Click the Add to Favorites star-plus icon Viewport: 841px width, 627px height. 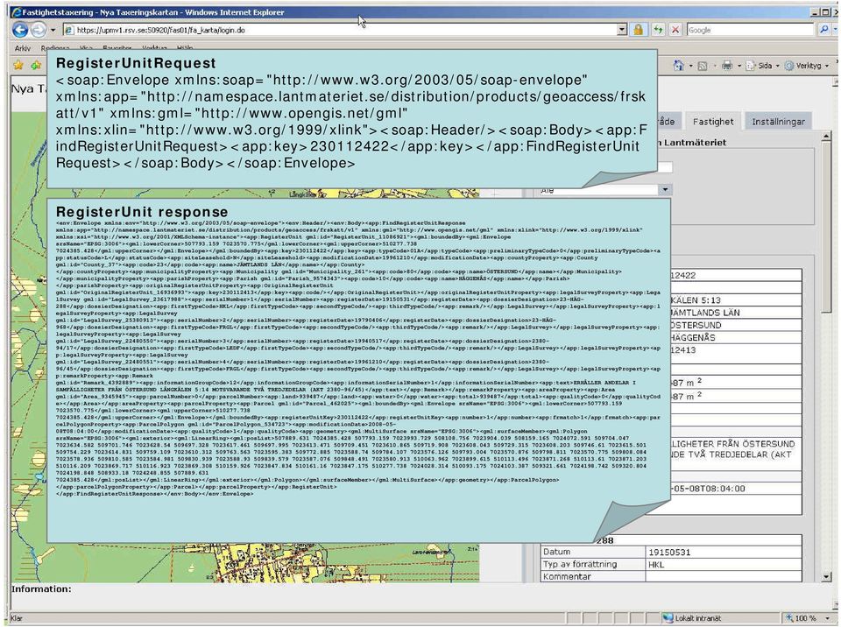36,66
